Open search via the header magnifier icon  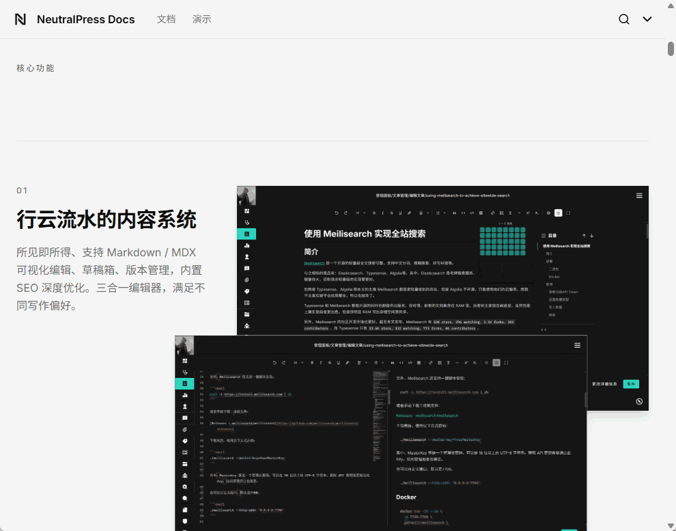pos(623,19)
